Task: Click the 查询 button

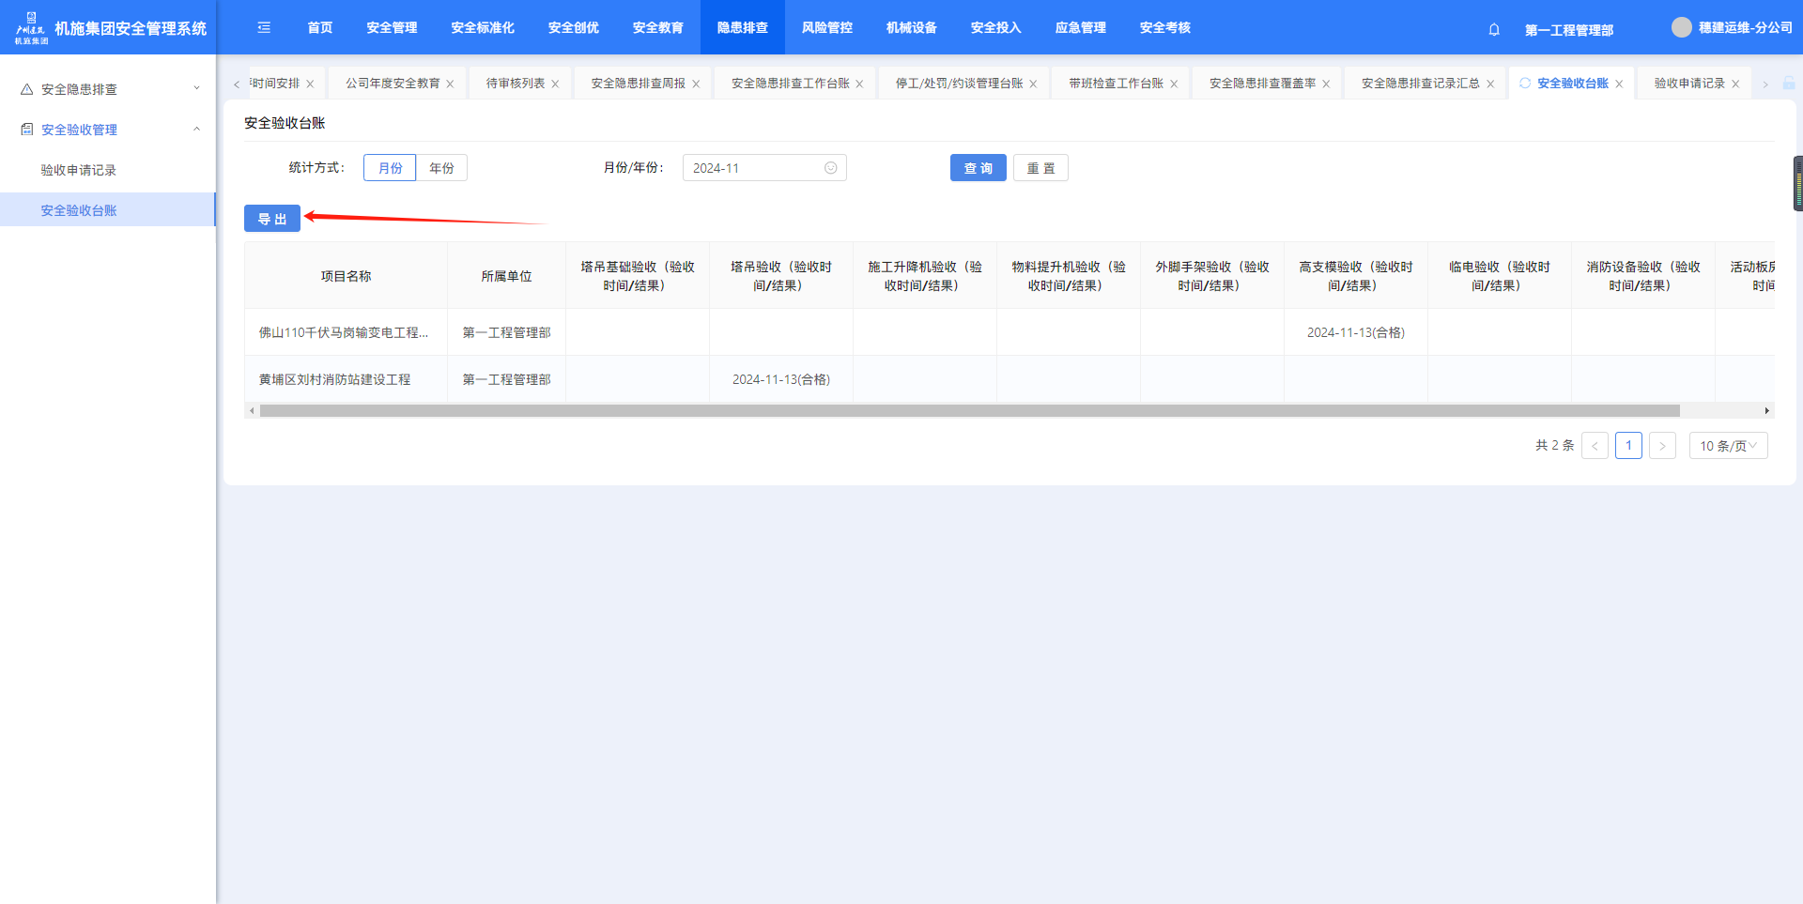Action: tap(978, 168)
